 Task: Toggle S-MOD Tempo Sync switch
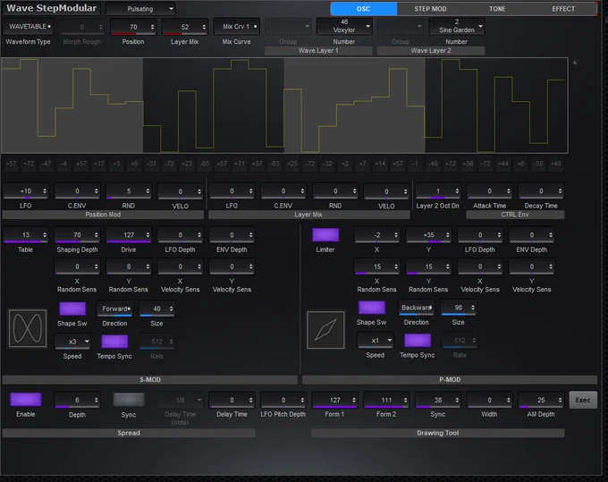point(114,342)
